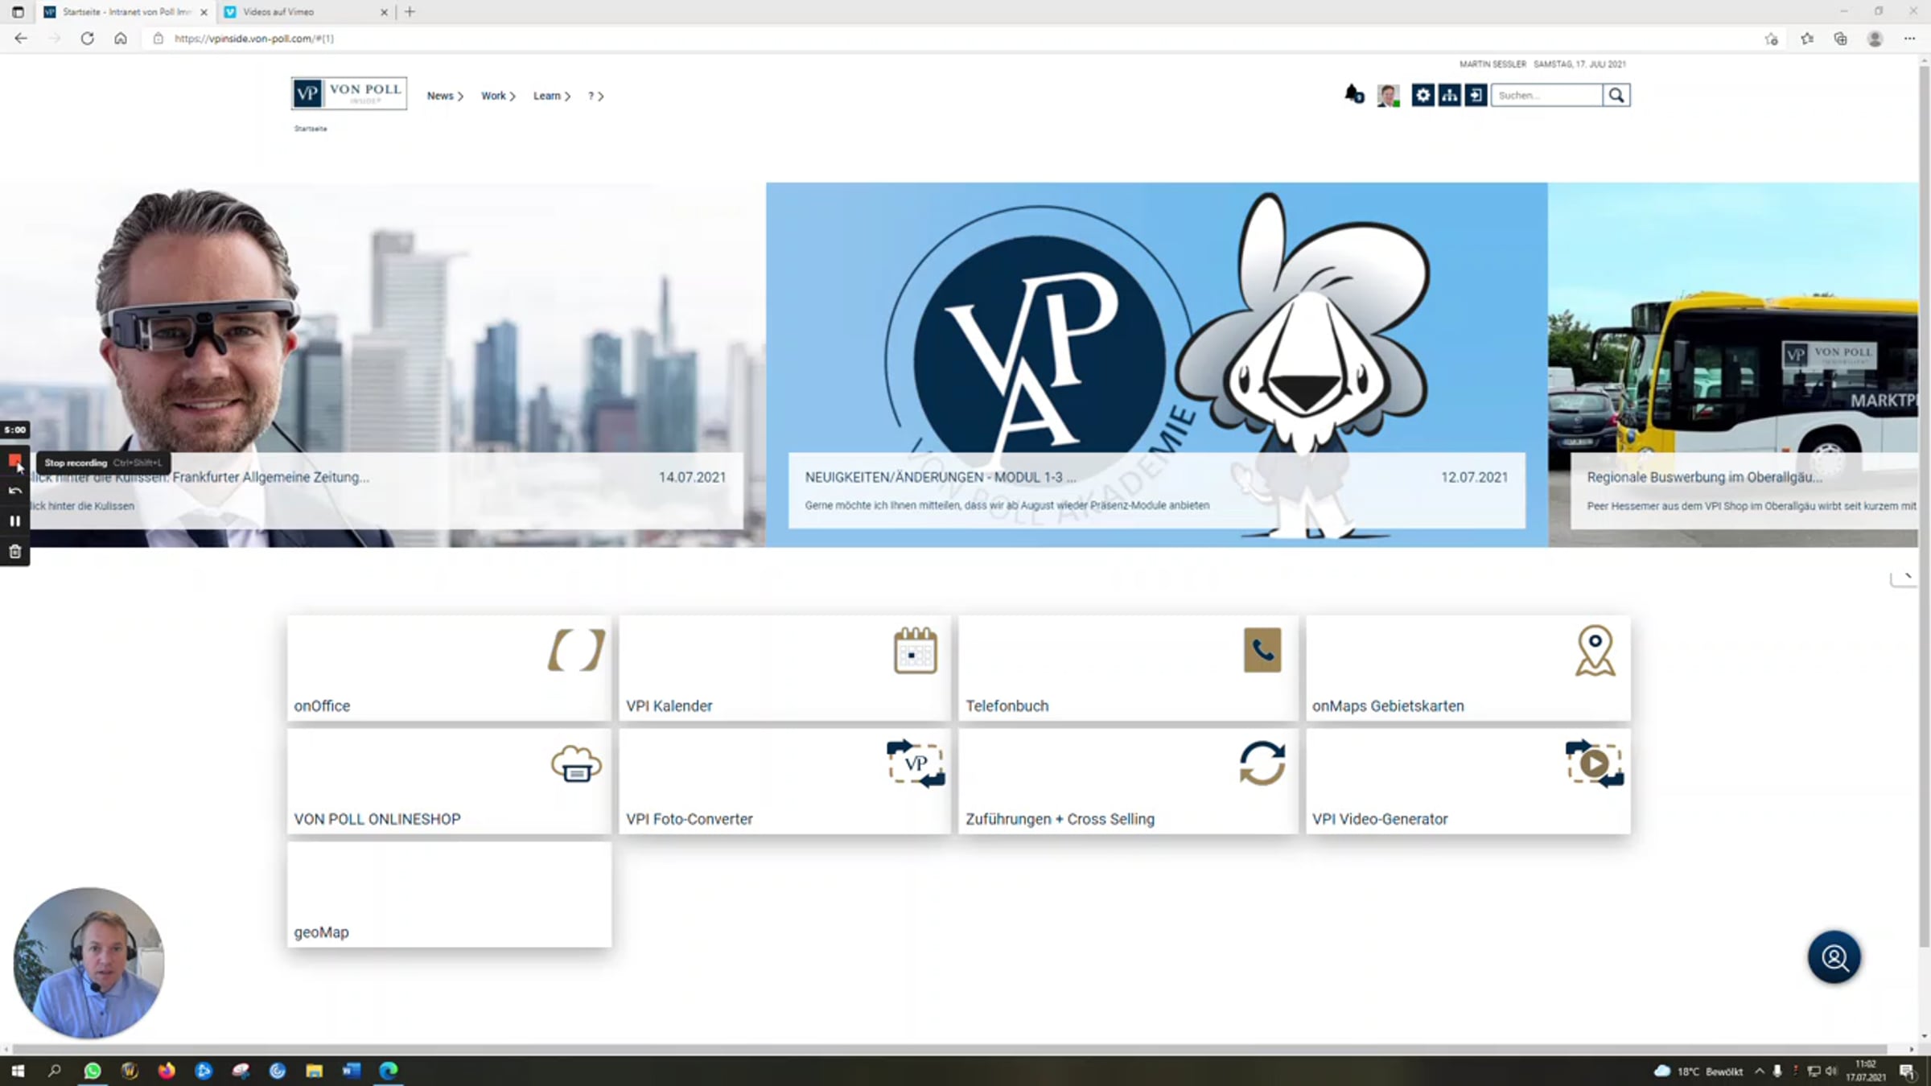Open the geoMap tile
1931x1086 pixels.
click(x=449, y=895)
